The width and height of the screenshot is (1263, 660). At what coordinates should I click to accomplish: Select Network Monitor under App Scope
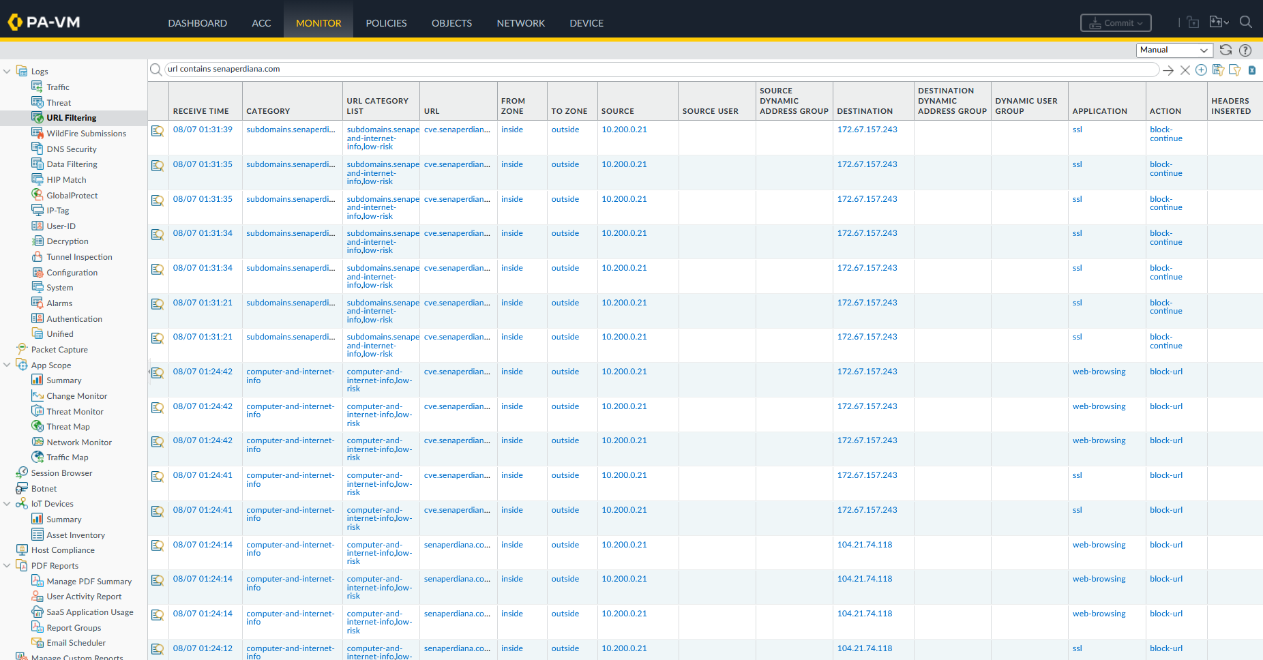click(79, 442)
